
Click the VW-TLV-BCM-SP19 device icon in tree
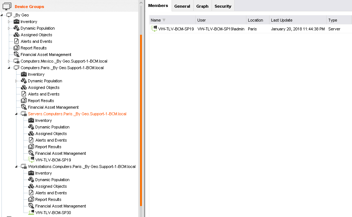coord(31,160)
